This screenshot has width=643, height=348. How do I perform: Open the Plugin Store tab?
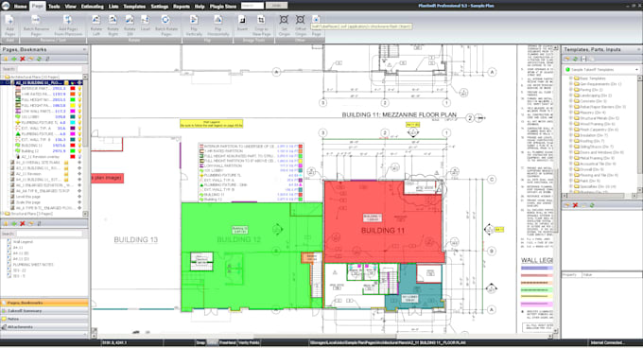click(x=223, y=7)
